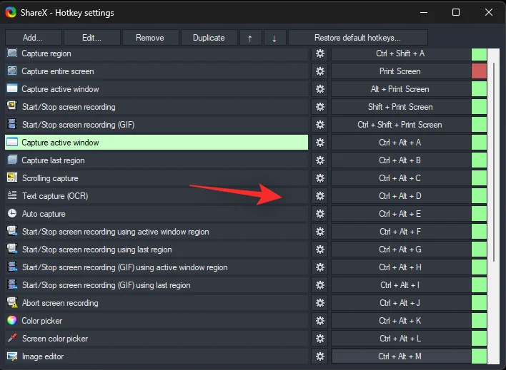This screenshot has height=370, width=506.
Task: Click the Scrolling capture row icon
Action: point(12,178)
